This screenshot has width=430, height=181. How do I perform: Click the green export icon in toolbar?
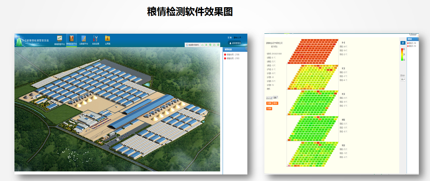(x=214, y=45)
